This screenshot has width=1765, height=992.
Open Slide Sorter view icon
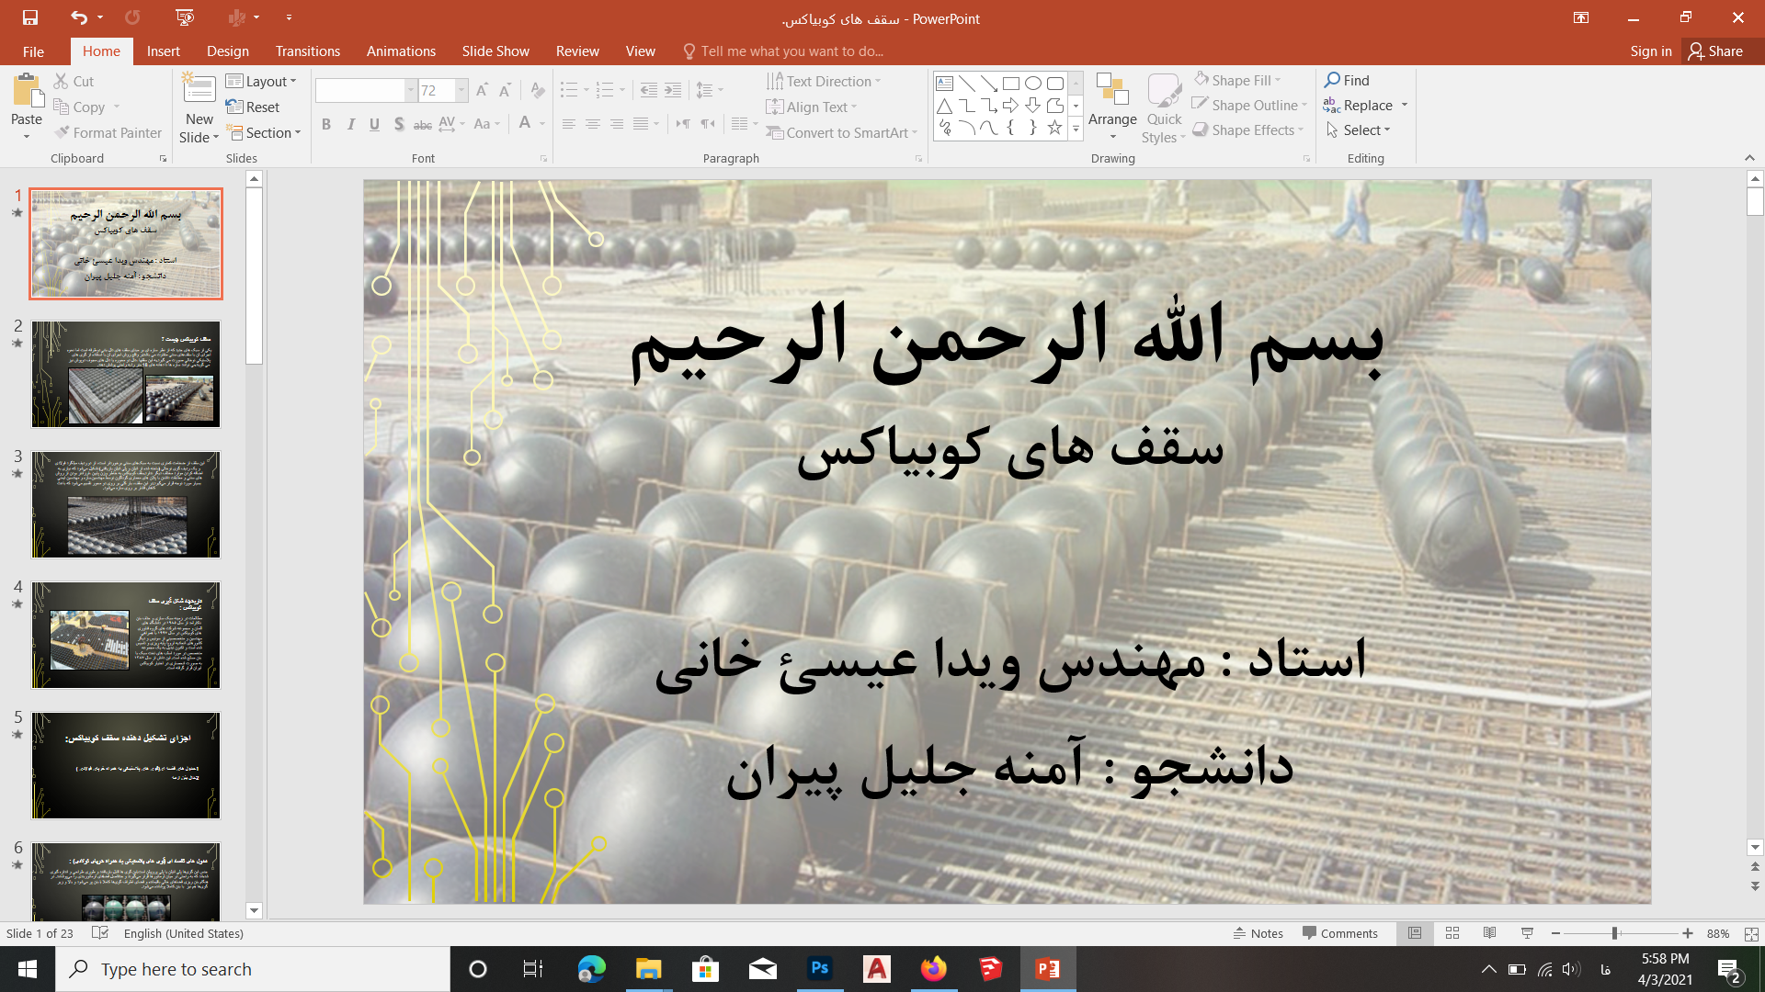click(1452, 933)
